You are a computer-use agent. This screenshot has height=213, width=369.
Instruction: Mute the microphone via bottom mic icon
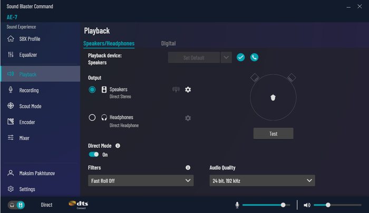coord(237,205)
